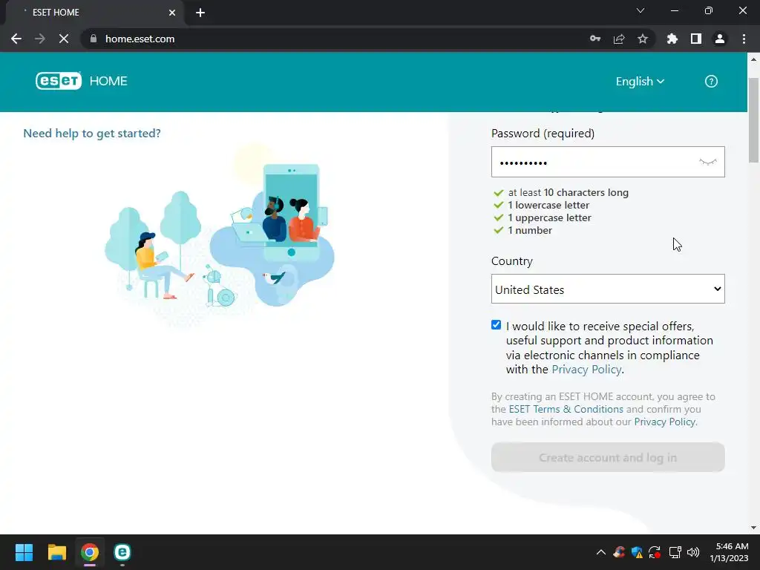The image size is (760, 570).
Task: Click the page vertical scrollbar thumb
Action: (753, 119)
